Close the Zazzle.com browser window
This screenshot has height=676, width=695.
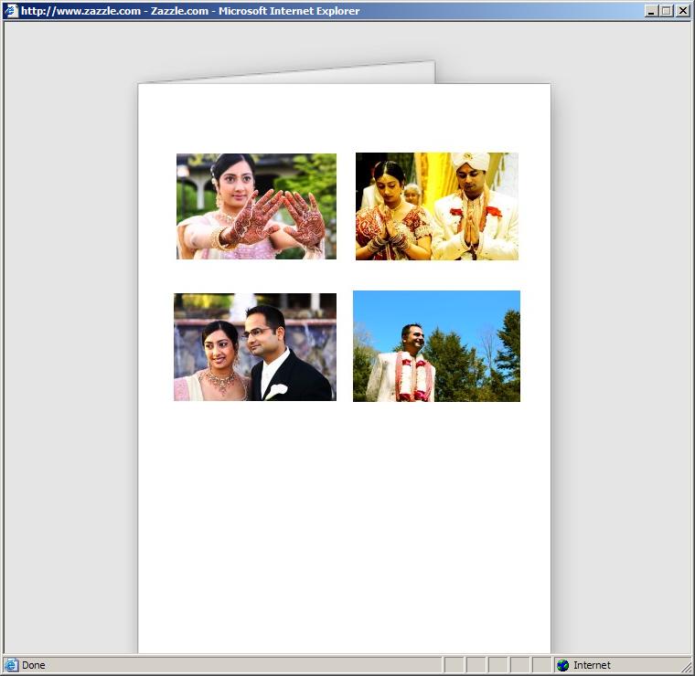682,11
